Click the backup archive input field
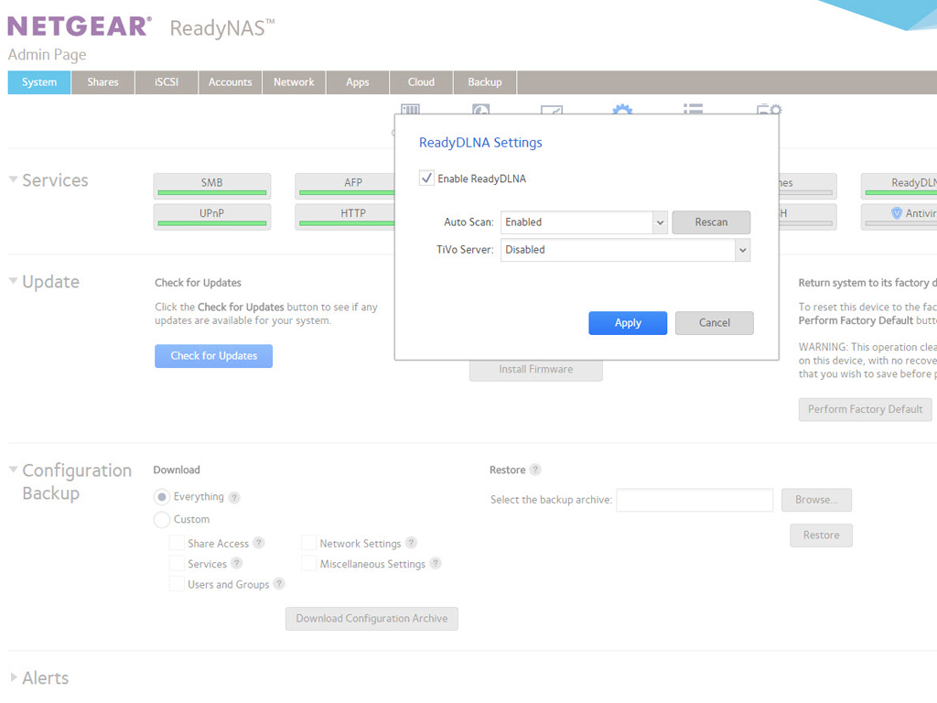This screenshot has height=703, width=937. [x=695, y=500]
